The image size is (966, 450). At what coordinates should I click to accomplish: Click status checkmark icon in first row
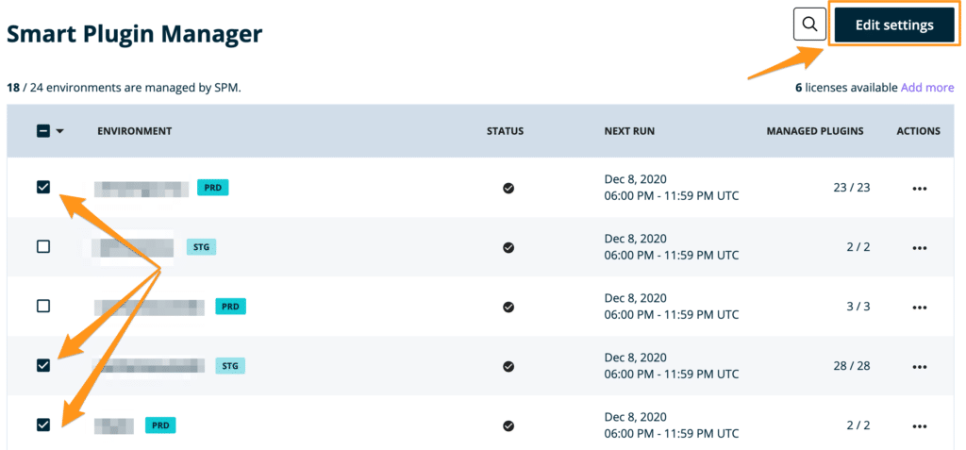(508, 188)
